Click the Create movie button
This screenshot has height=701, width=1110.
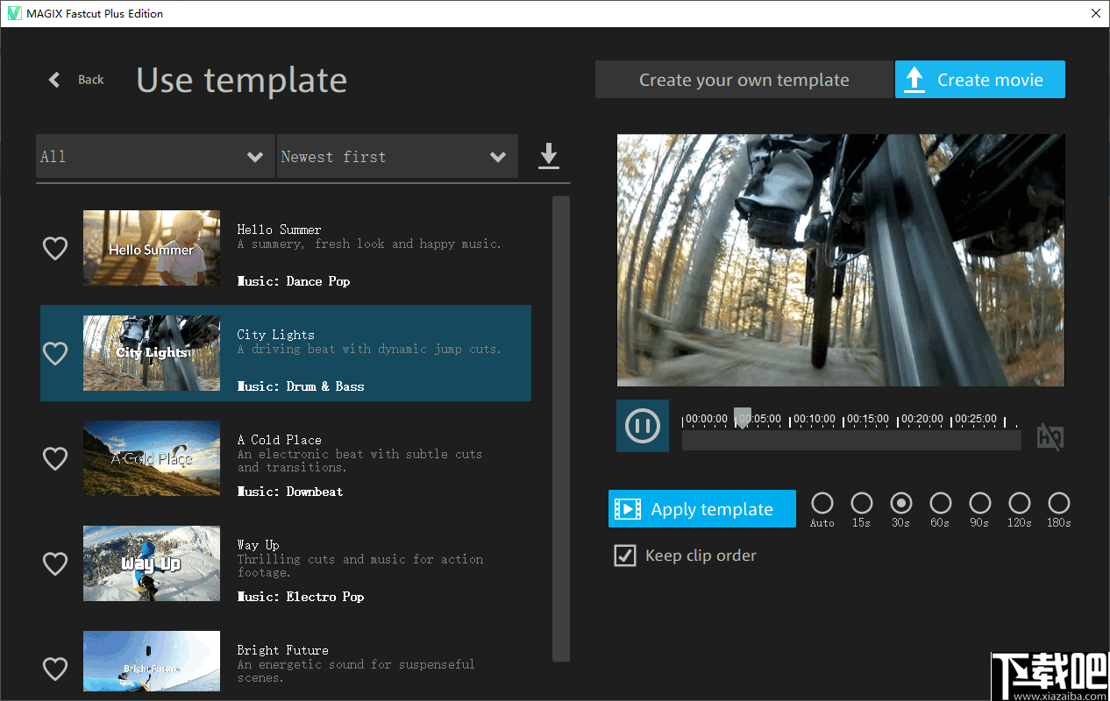980,79
